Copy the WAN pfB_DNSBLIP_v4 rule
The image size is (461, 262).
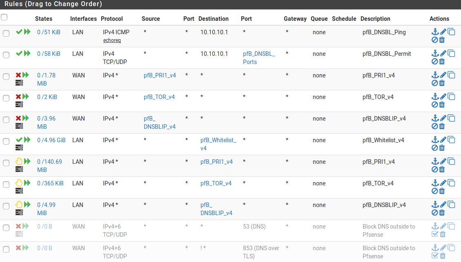tap(451, 118)
